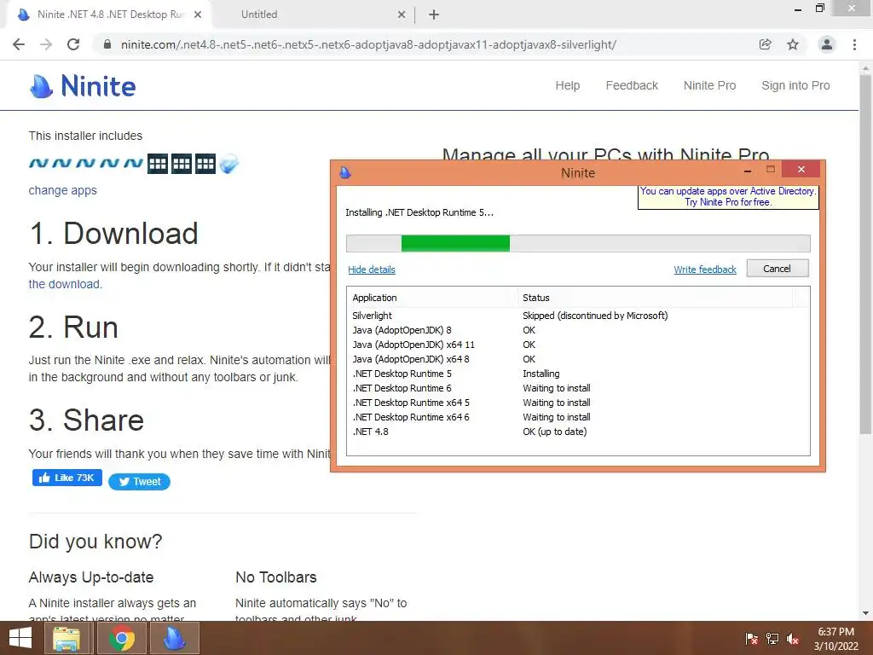Click the Silverlight app icon
Screen dimensions: 873x655
click(228, 164)
